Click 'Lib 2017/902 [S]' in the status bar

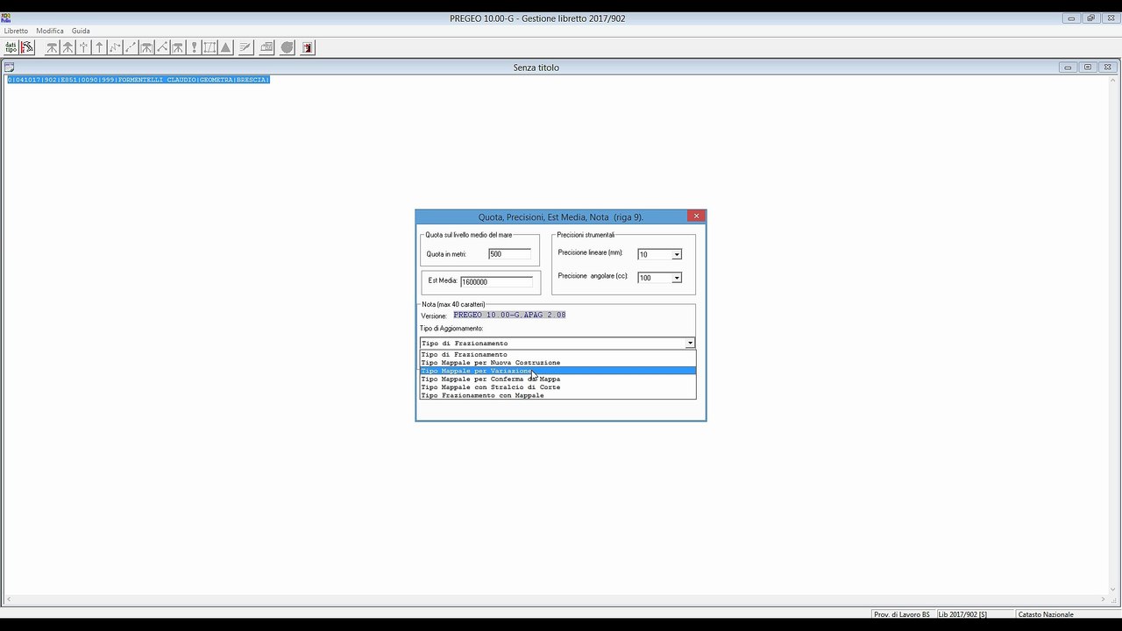click(x=962, y=614)
